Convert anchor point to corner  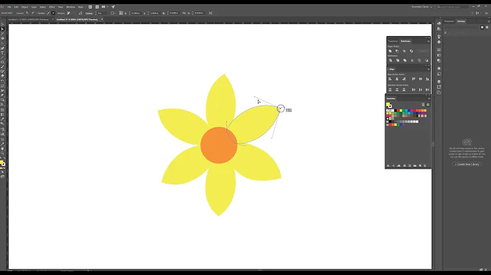click(x=27, y=13)
